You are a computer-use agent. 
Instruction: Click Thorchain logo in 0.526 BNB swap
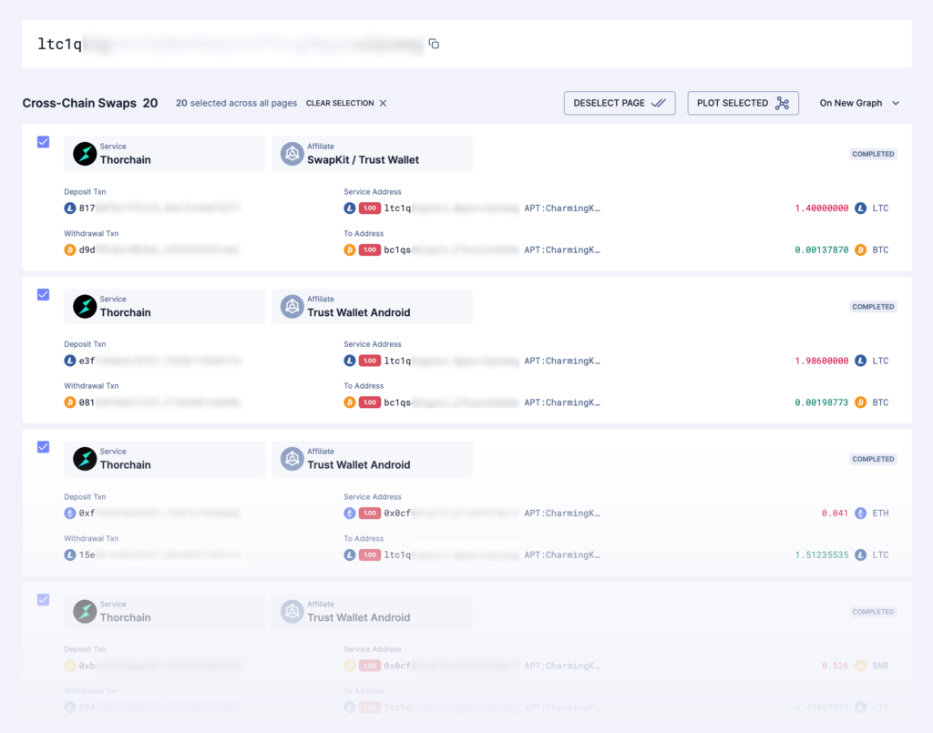(85, 612)
